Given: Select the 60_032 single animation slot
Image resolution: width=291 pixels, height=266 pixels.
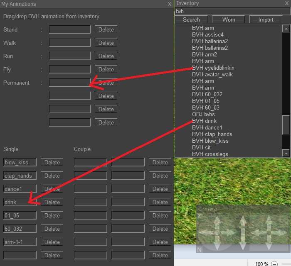Looking at the screenshot, I should tap(20, 229).
